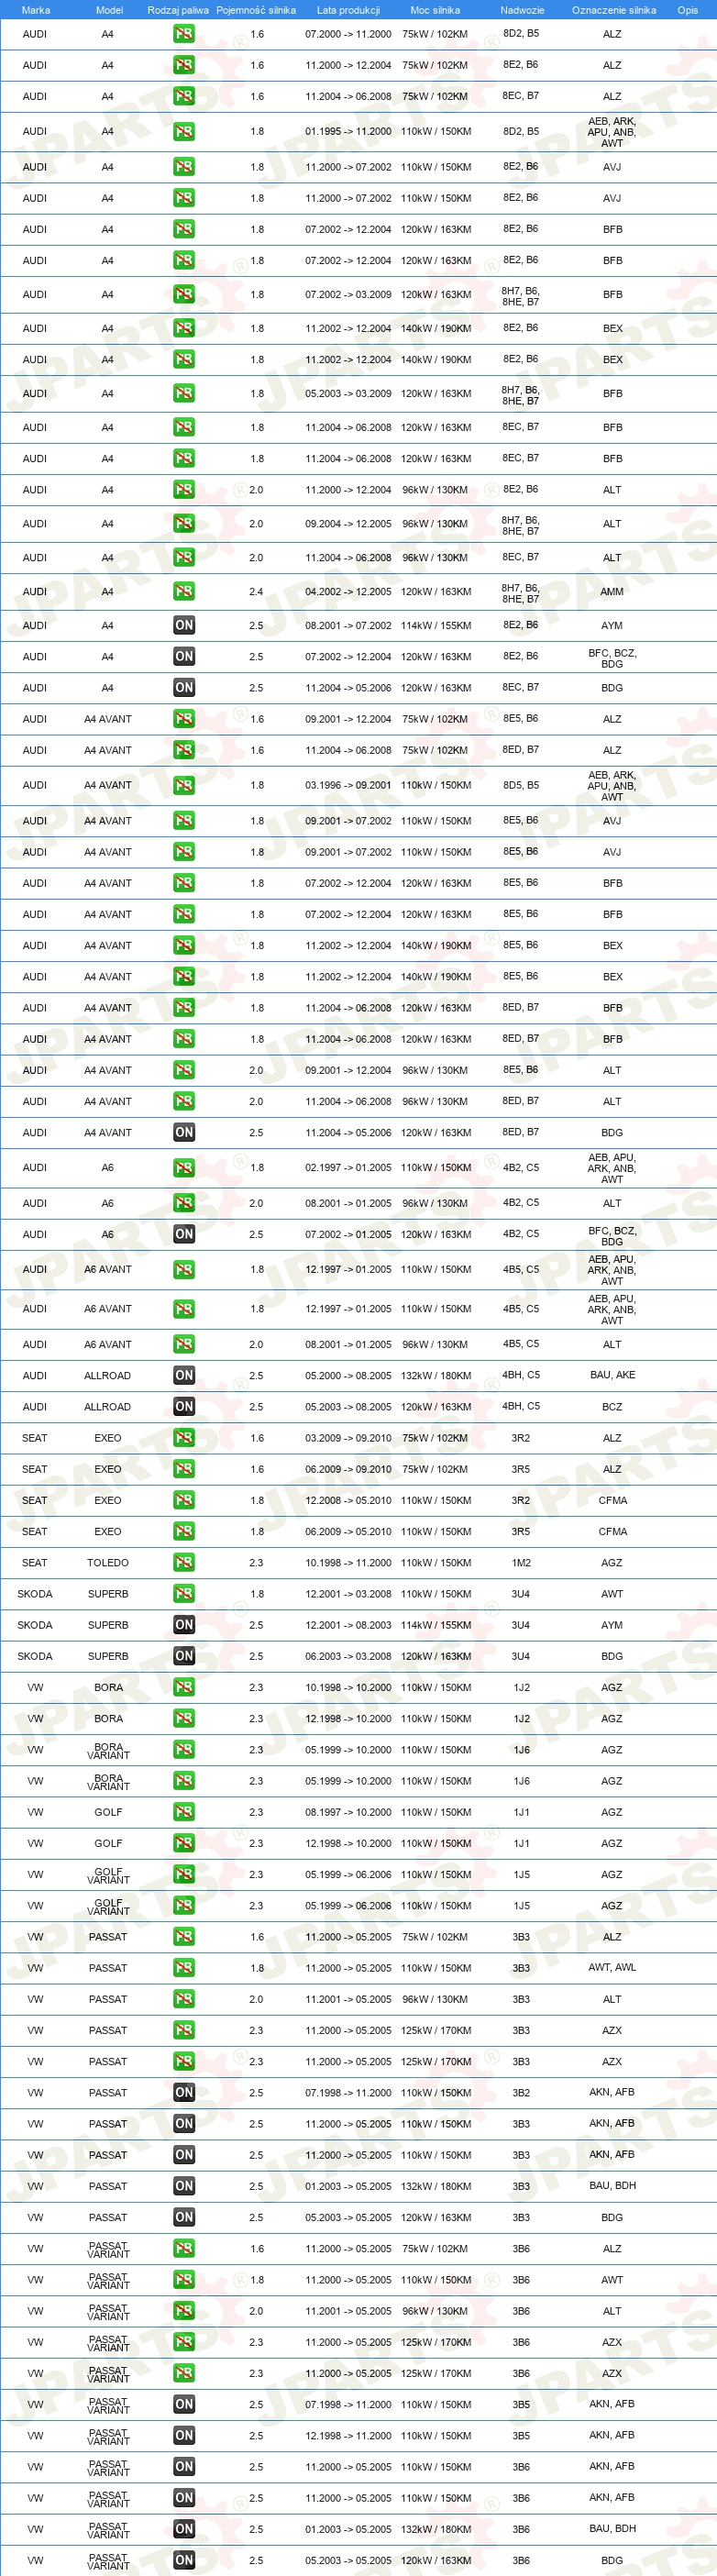Image resolution: width=717 pixels, height=2576 pixels.
Task: Click ON icon for VW Passat 3B3 BAU, BDH row
Action: coord(184,2185)
